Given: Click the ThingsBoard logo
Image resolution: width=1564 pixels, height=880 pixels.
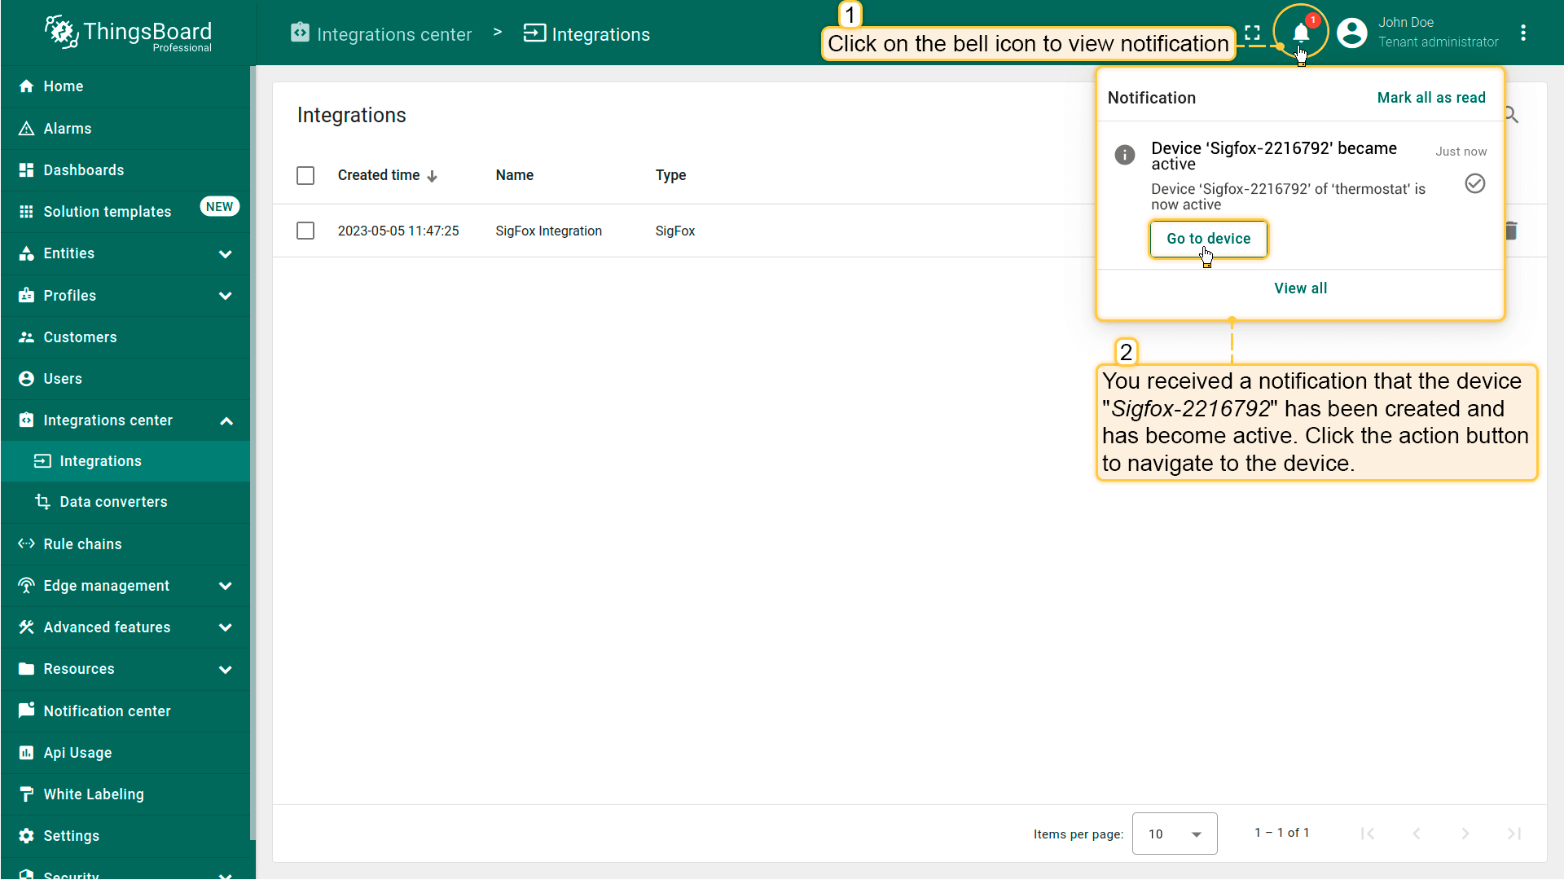Looking at the screenshot, I should click(129, 33).
